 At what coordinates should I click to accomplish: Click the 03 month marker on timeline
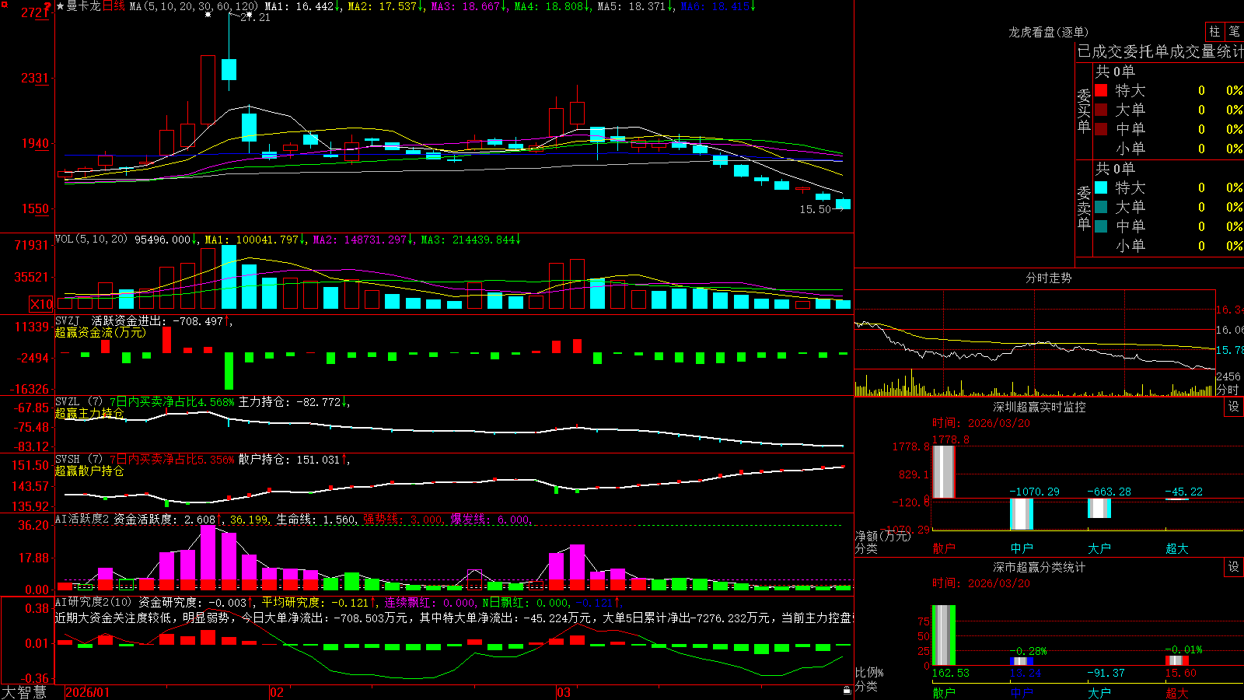pos(564,692)
